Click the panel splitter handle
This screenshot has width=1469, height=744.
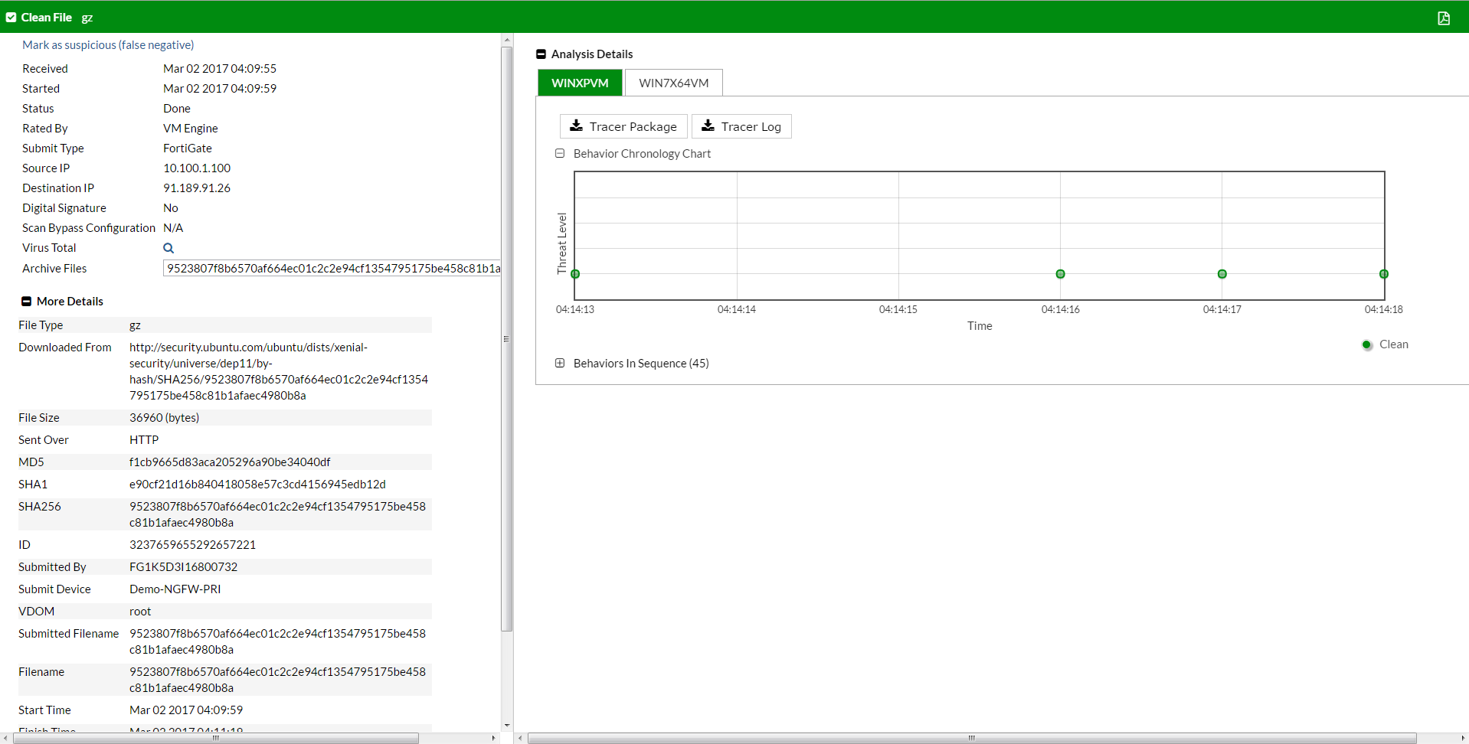pos(506,339)
